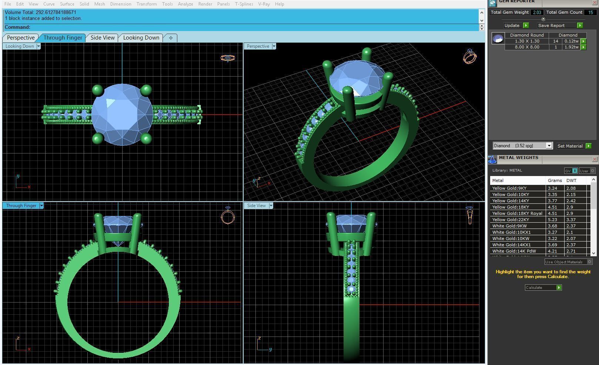Click the green arrow beside Calculate
599x365 pixels.
click(x=559, y=288)
